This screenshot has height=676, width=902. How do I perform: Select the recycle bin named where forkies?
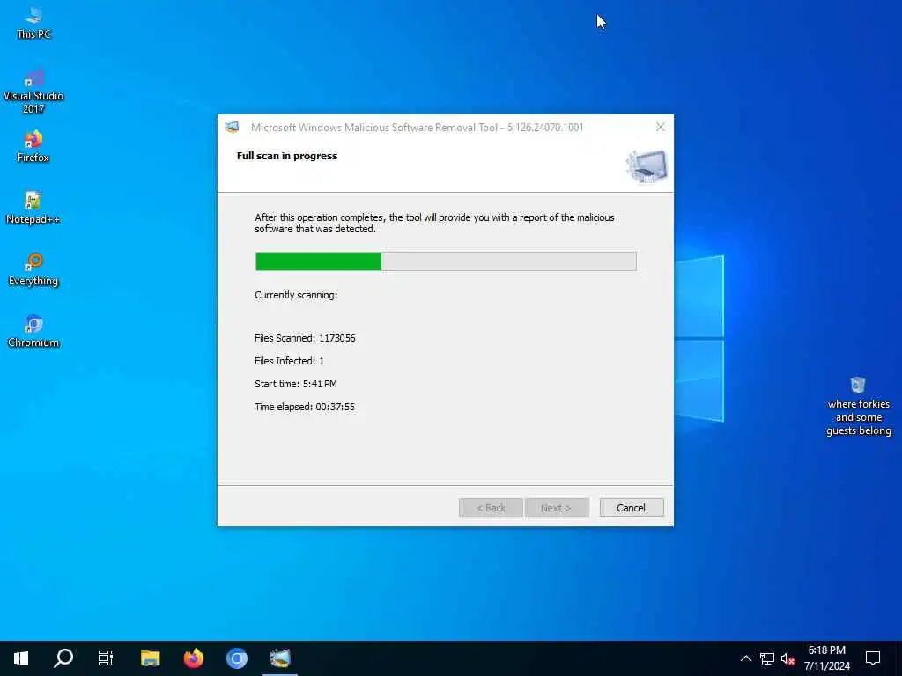point(858,406)
